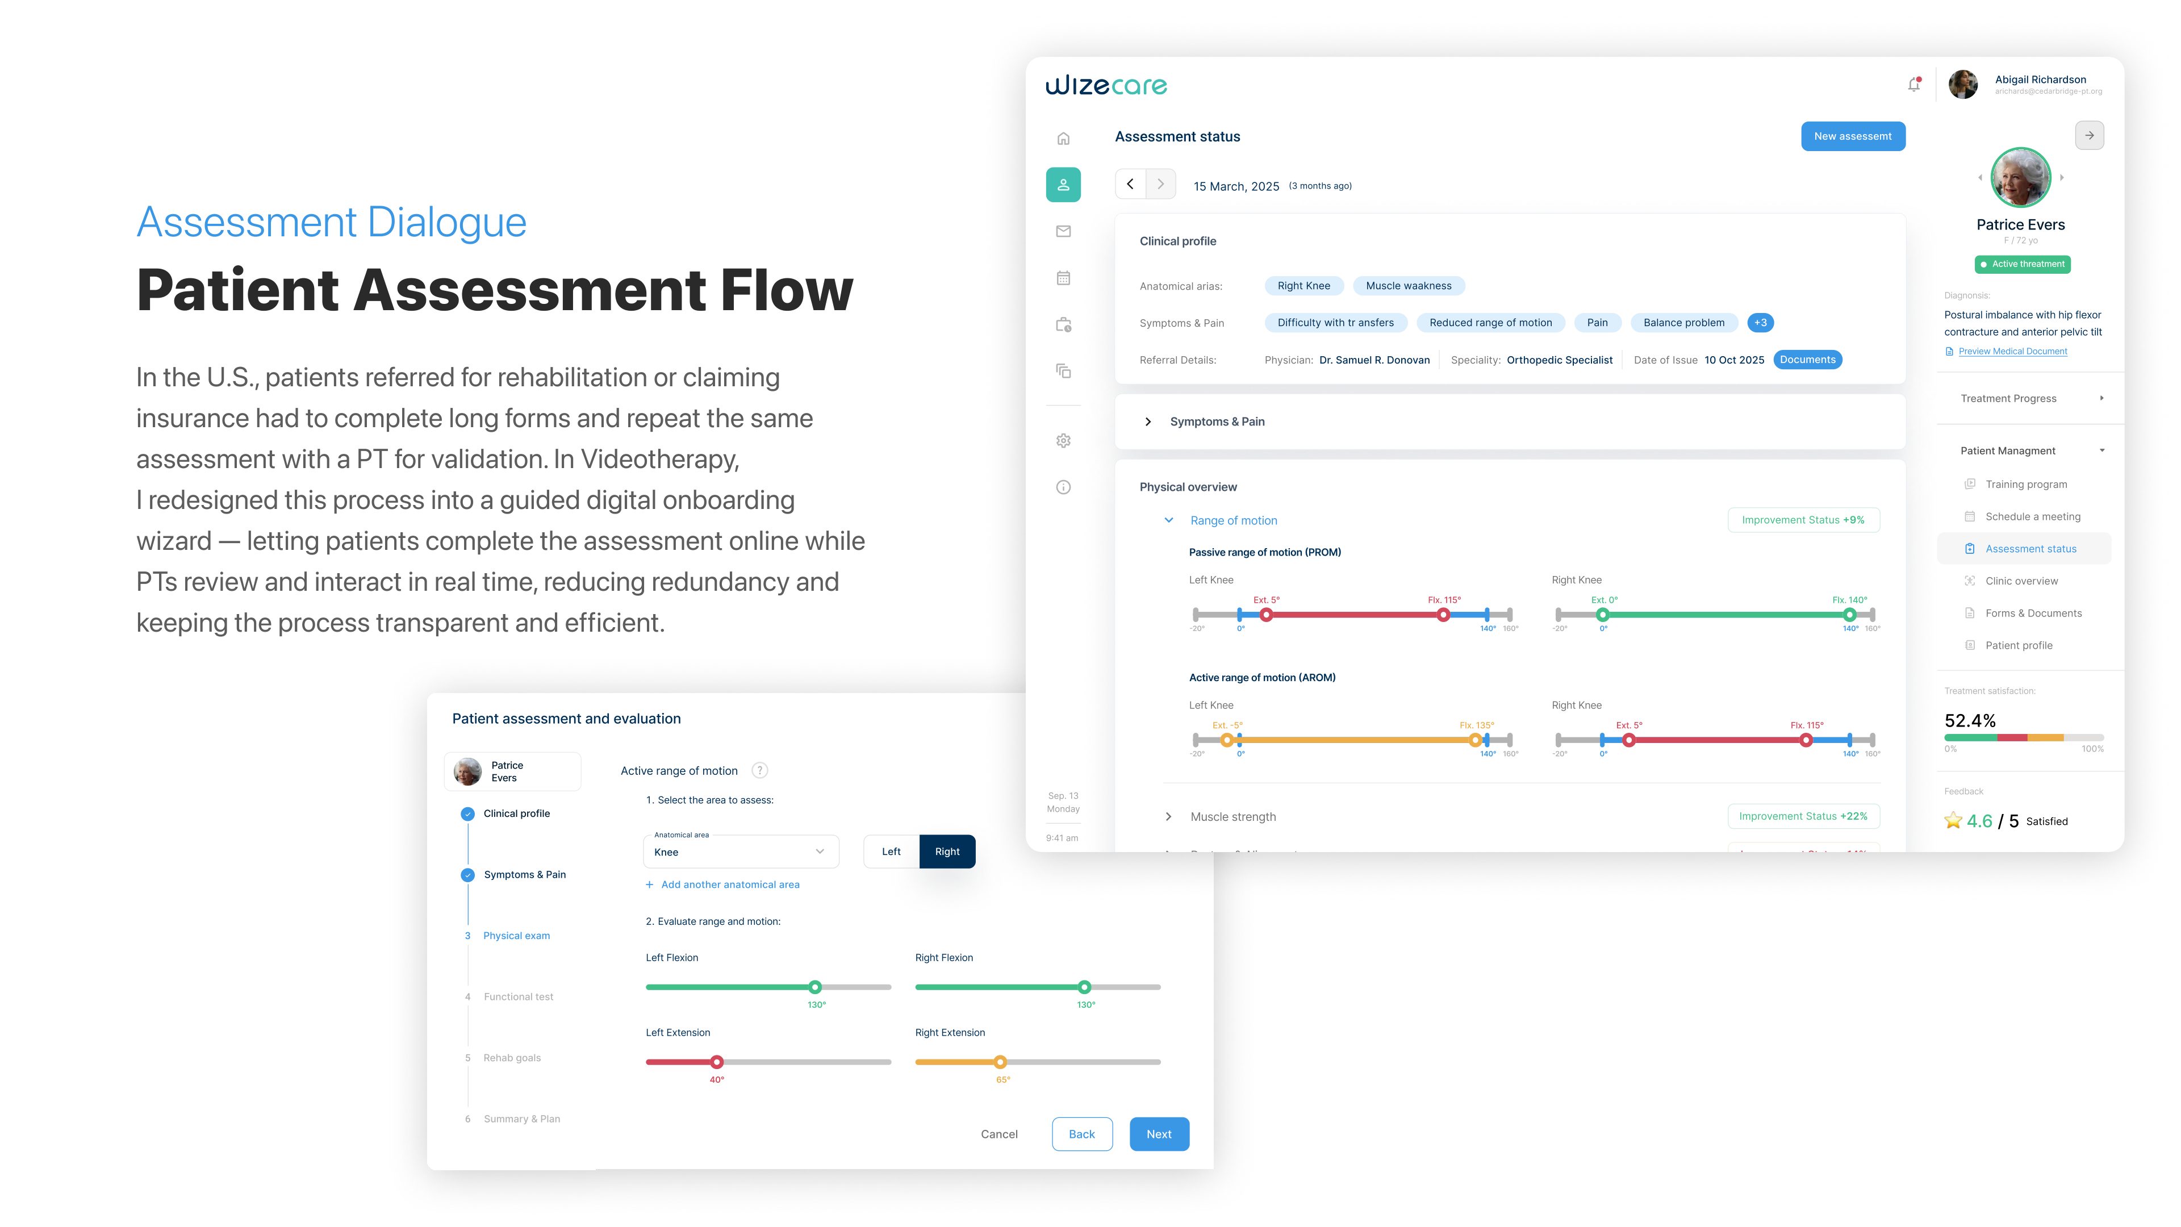The height and width of the screenshot is (1227, 2181).
Task: Click Next in assessment dialog
Action: click(1158, 1134)
